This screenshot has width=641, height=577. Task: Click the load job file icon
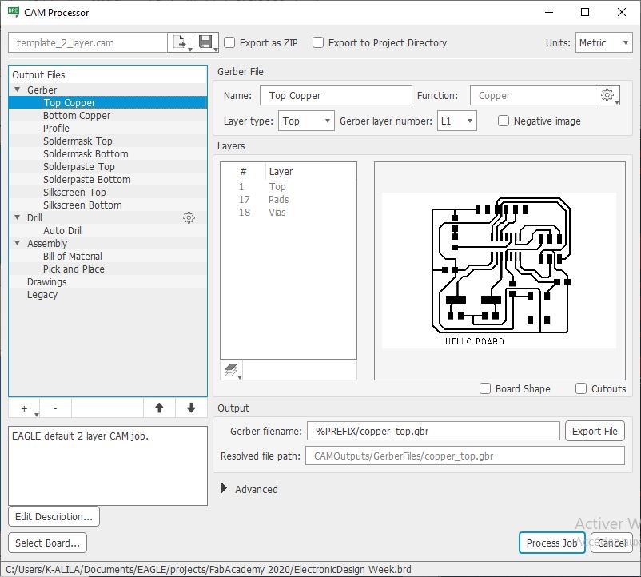point(181,42)
